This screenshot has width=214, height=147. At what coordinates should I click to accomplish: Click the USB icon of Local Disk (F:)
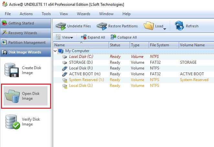(x=65, y=68)
